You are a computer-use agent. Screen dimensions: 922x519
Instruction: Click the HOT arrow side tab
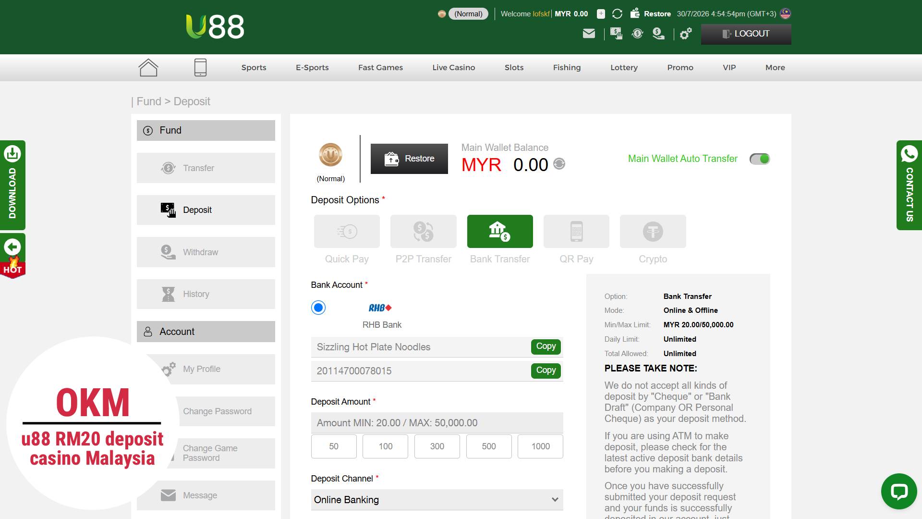[x=12, y=256]
